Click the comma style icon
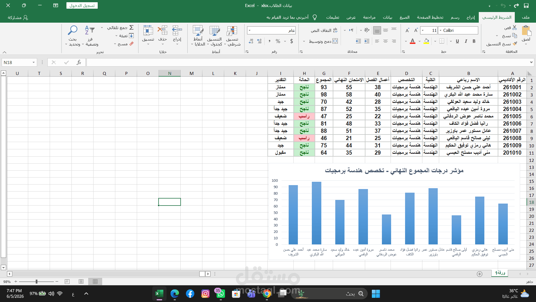The height and width of the screenshot is (302, 536). point(269,41)
